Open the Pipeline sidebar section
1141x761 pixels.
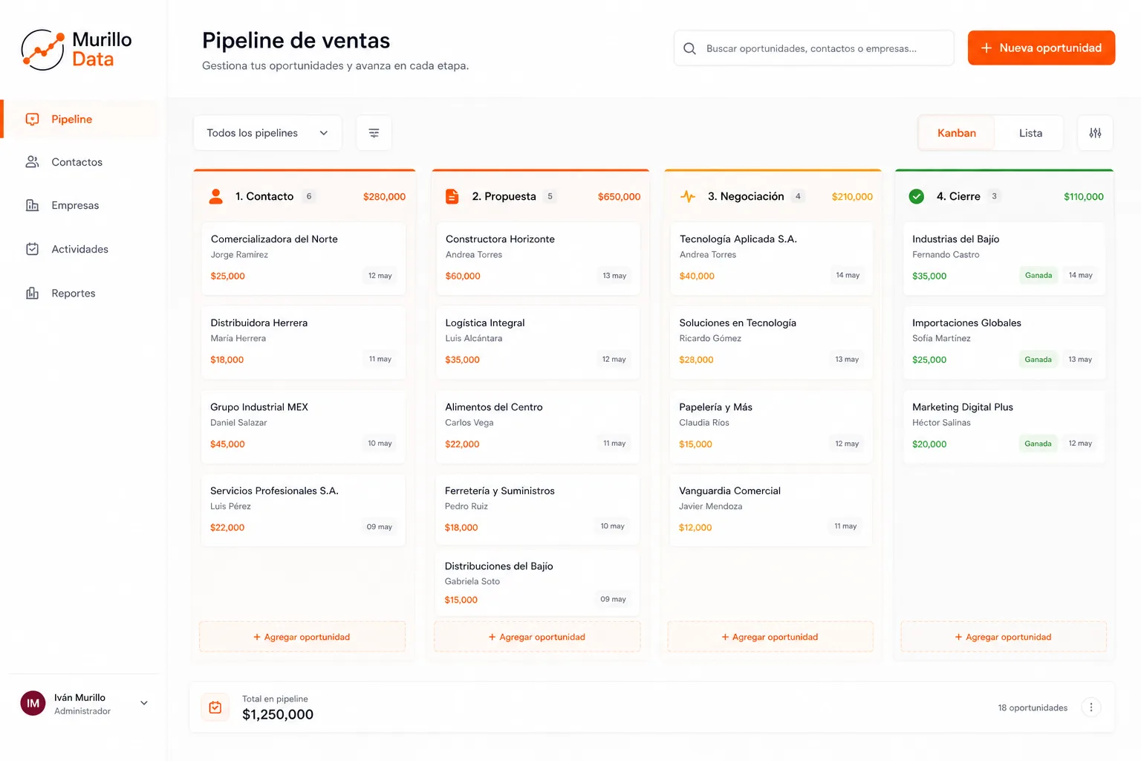pos(80,119)
